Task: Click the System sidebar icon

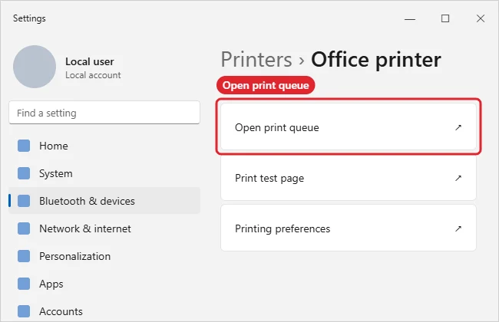Action: point(24,173)
